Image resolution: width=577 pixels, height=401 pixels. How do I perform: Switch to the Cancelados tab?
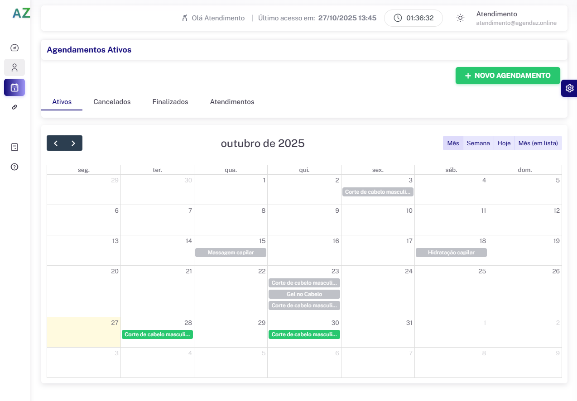click(x=112, y=102)
